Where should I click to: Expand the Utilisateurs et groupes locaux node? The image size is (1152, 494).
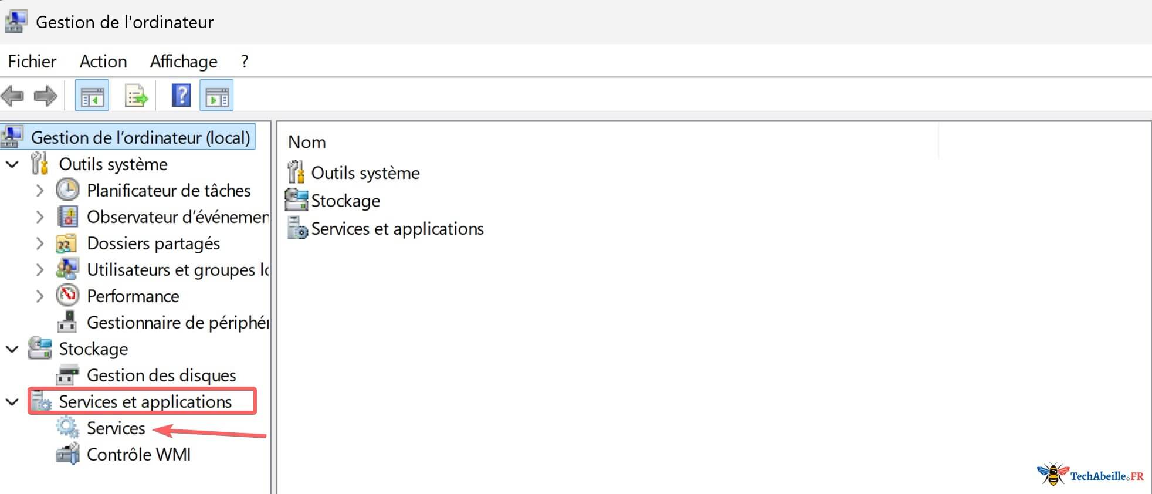pyautogui.click(x=40, y=270)
